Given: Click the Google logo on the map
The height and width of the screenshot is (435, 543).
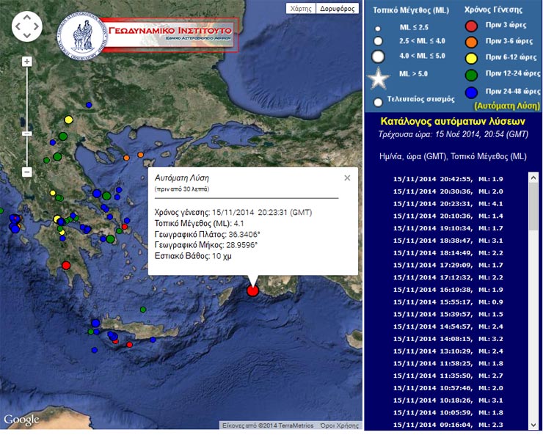Looking at the screenshot, I should tap(21, 420).
